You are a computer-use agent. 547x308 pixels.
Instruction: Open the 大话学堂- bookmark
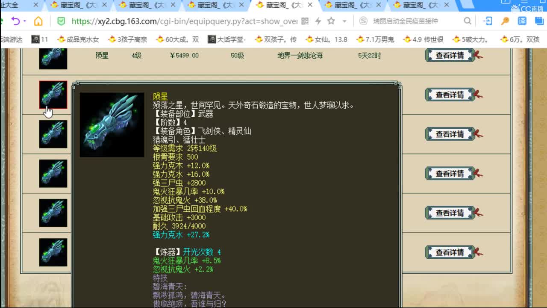coord(227,39)
